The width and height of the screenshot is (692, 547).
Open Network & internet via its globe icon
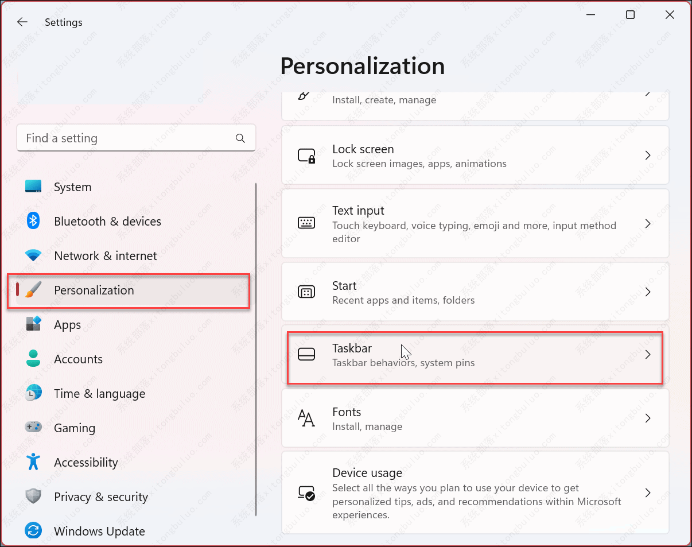(x=33, y=255)
